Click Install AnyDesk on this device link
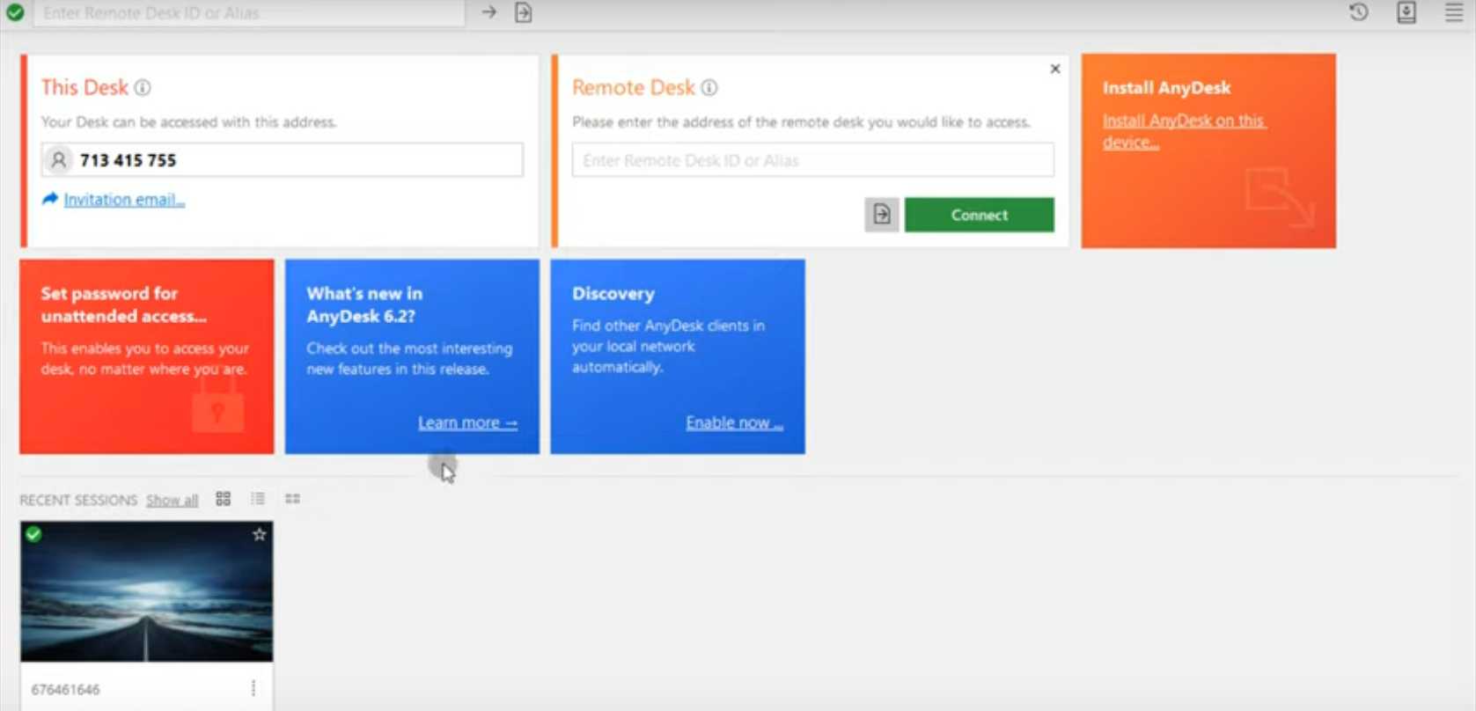 tap(1184, 131)
